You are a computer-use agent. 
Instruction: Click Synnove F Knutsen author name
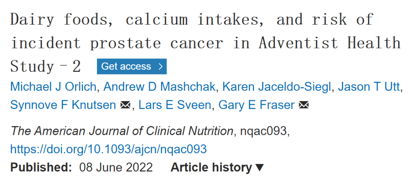coord(63,105)
